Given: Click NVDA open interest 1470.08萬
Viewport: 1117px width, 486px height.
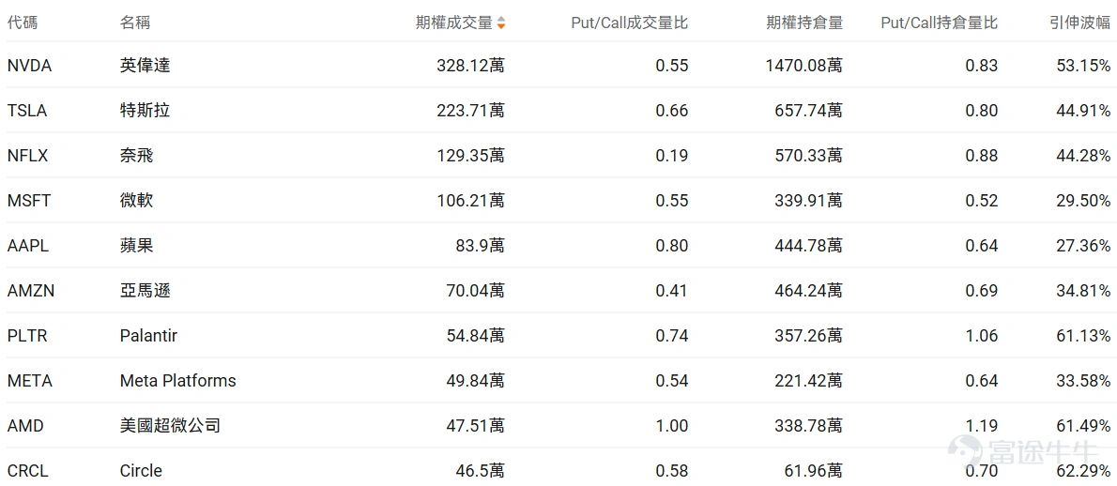Looking at the screenshot, I should pos(805,66).
